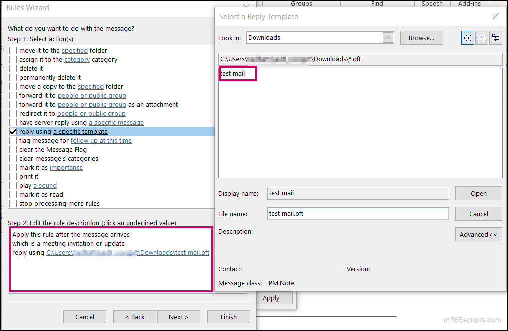Click the Add-ins ribbon group
The image size is (508, 331).
point(469,3)
